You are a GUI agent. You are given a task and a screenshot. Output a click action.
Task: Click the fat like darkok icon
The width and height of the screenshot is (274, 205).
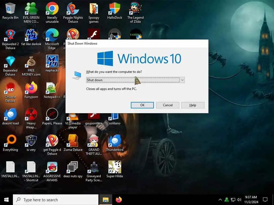(31, 37)
